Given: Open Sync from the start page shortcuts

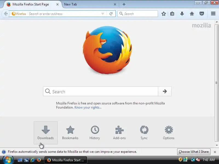Looking at the screenshot, I should point(144,133).
